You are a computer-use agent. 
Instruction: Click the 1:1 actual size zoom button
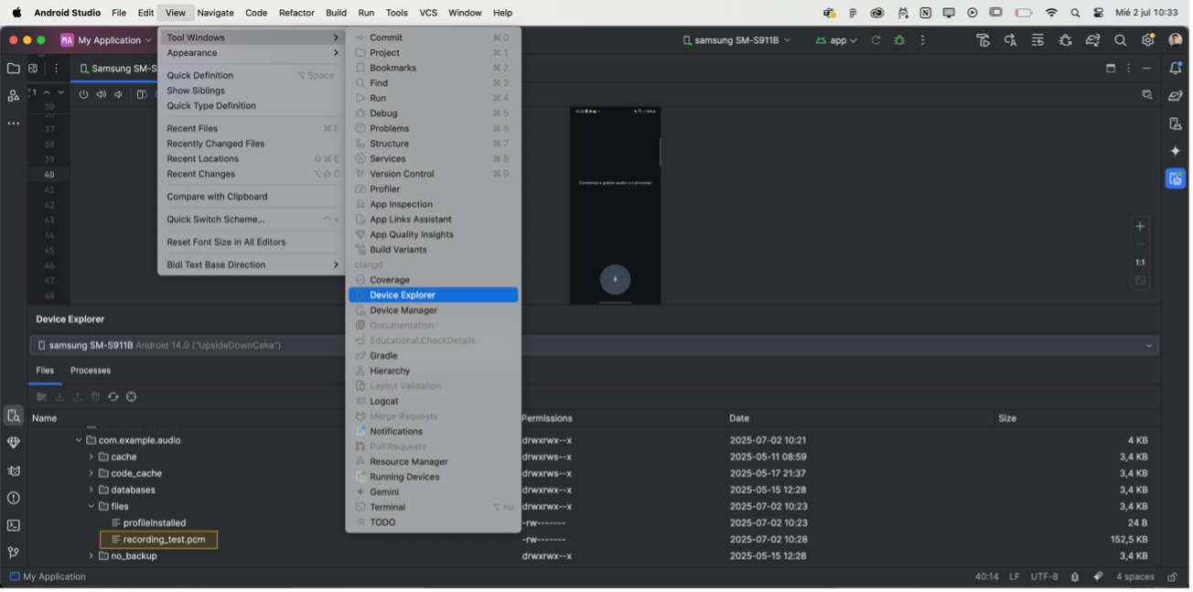pyautogui.click(x=1140, y=263)
